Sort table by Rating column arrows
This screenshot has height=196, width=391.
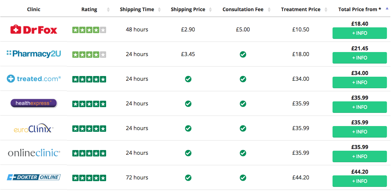pyautogui.click(x=108, y=10)
